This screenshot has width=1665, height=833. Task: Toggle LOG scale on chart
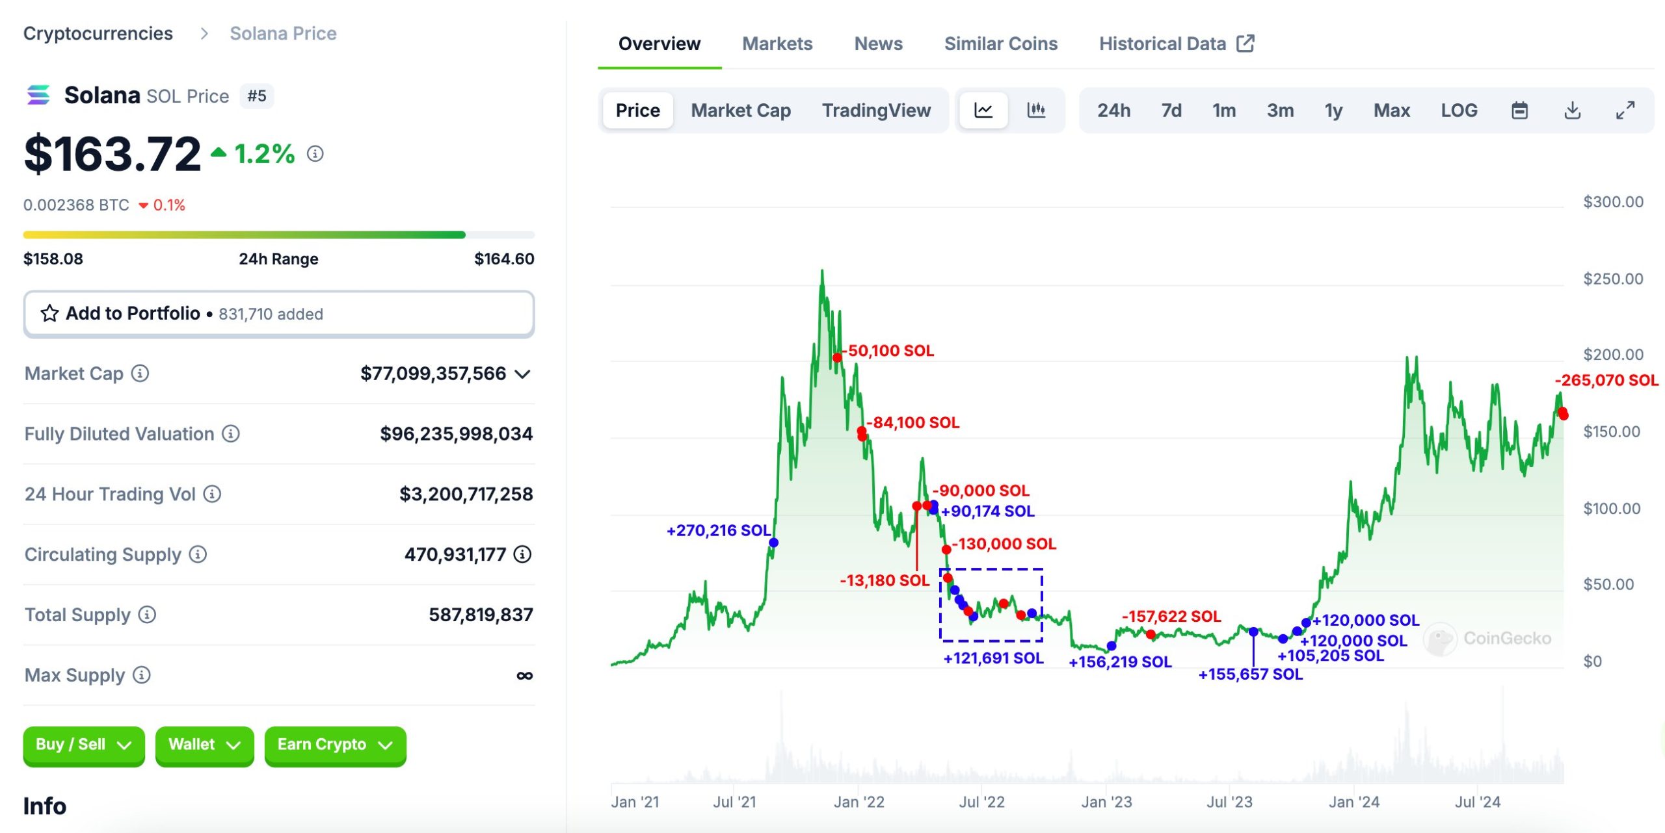click(1459, 110)
